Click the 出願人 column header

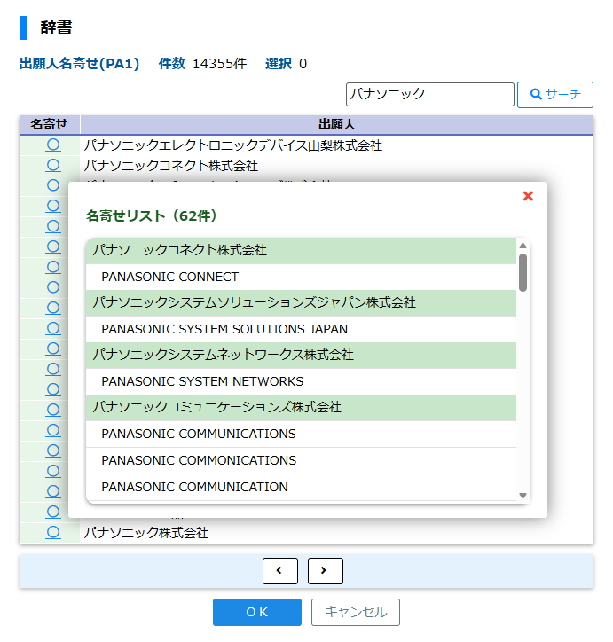pos(336,124)
